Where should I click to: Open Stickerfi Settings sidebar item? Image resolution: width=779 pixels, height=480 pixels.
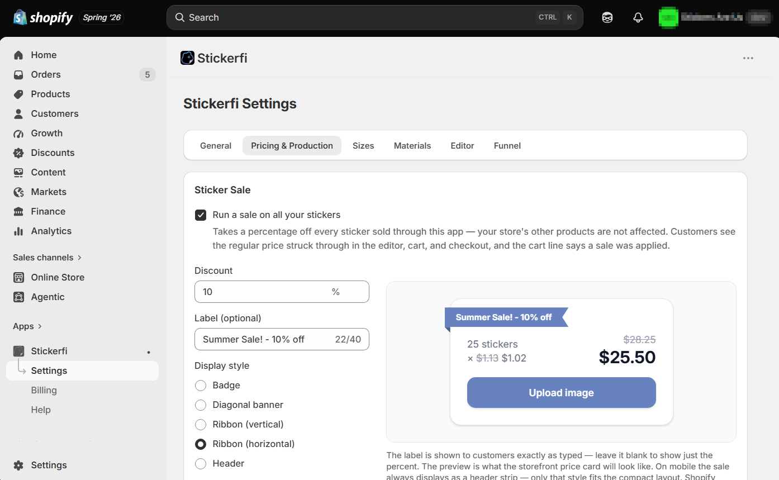83,370
